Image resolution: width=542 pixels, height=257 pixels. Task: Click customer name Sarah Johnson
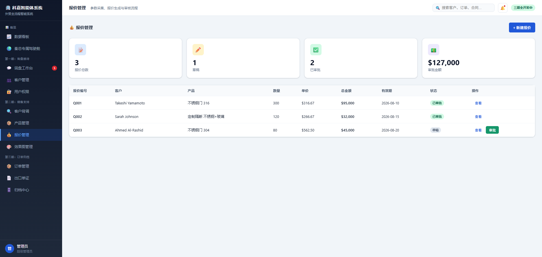(127, 117)
